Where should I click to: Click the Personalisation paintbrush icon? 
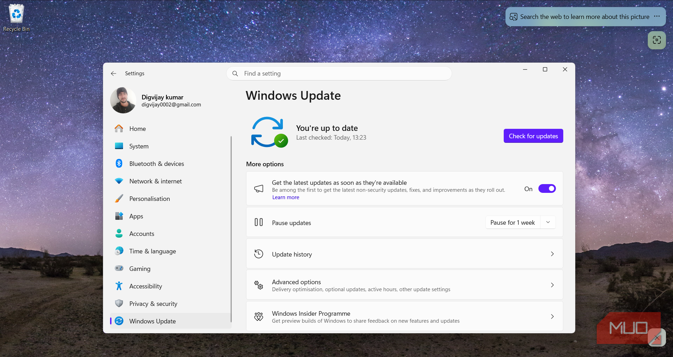(119, 198)
